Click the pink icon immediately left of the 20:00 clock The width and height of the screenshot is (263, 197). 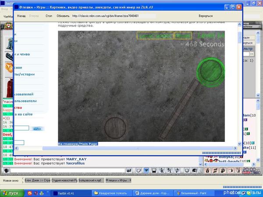238,171
